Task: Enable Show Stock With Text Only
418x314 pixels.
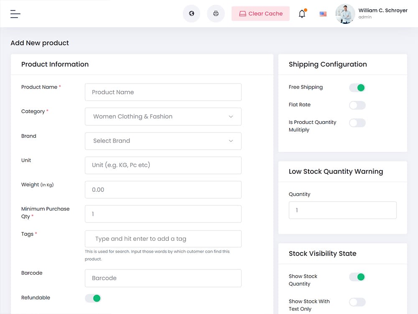Action: pos(357,302)
